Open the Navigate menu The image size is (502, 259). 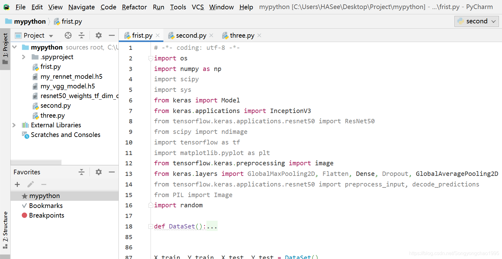[81, 7]
